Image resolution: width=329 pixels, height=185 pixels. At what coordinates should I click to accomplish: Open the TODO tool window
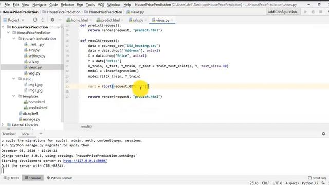coord(11,178)
